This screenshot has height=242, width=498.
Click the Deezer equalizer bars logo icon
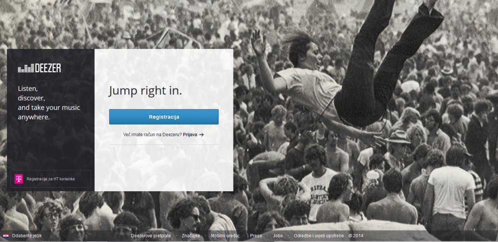(26, 68)
